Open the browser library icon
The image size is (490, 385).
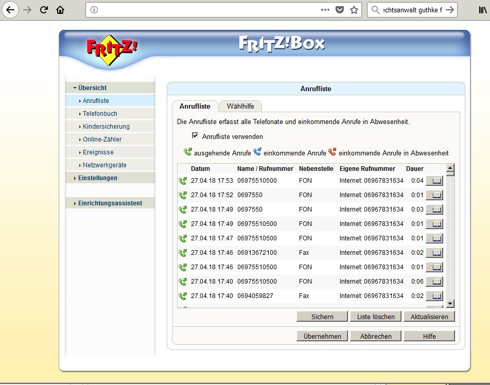pos(483,10)
